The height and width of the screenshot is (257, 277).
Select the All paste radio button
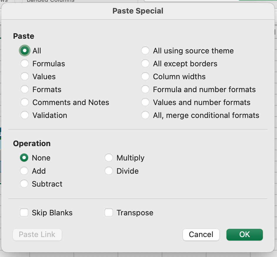25,51
